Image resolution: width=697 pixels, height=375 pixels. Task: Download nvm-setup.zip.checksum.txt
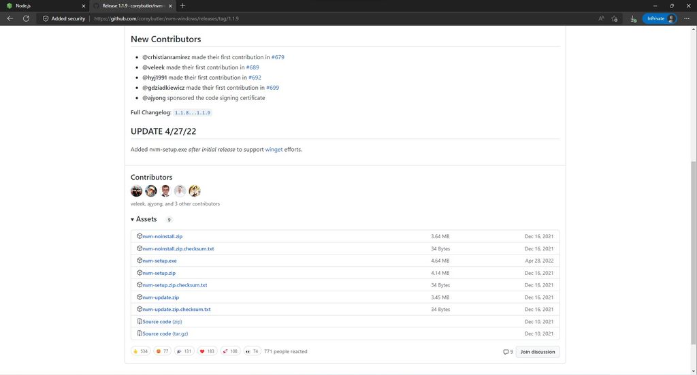pyautogui.click(x=175, y=285)
